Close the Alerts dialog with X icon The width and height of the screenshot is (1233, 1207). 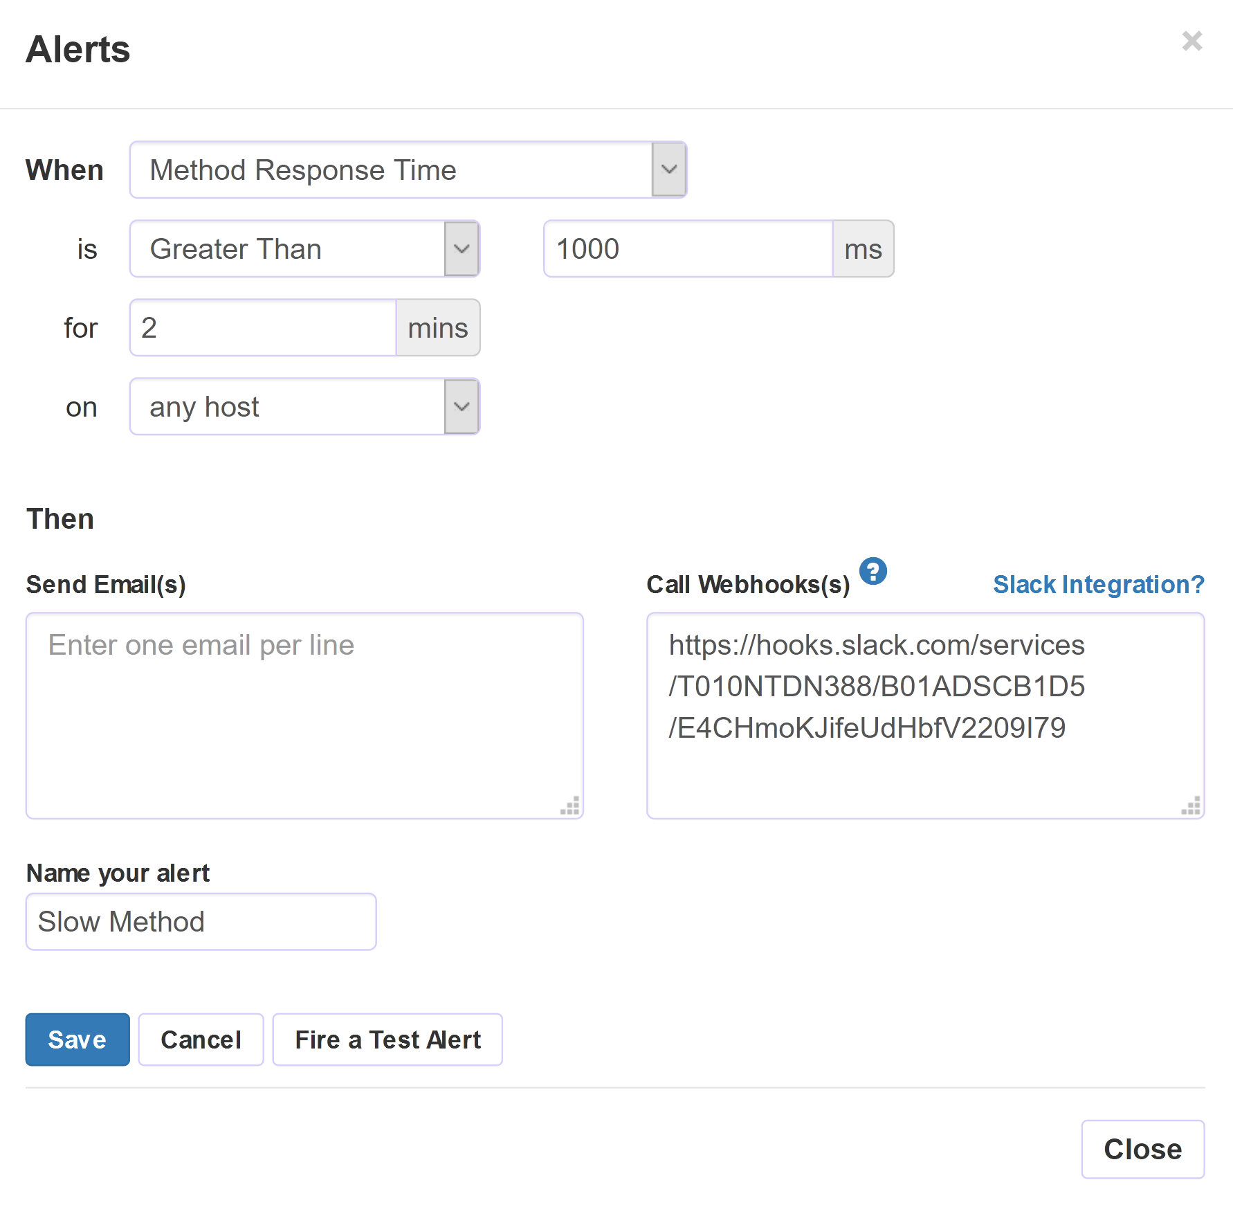click(x=1191, y=42)
